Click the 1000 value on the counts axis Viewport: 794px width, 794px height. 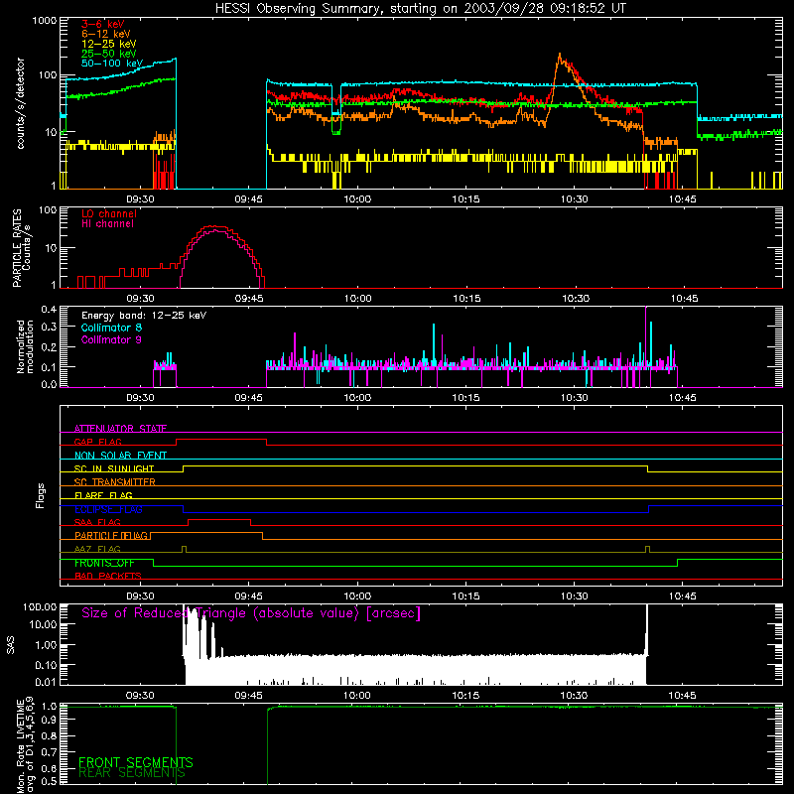pyautogui.click(x=45, y=21)
